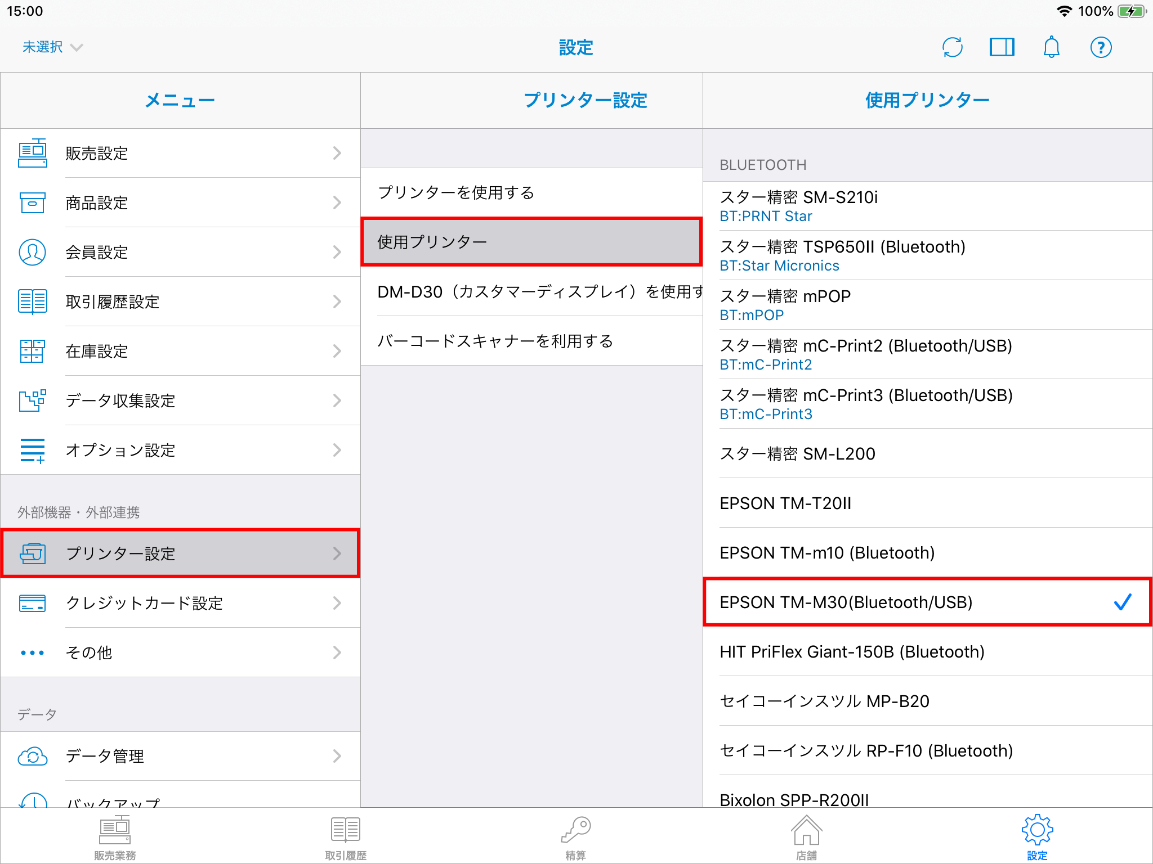
Task: Open the split-view panel icon
Action: 1002,47
